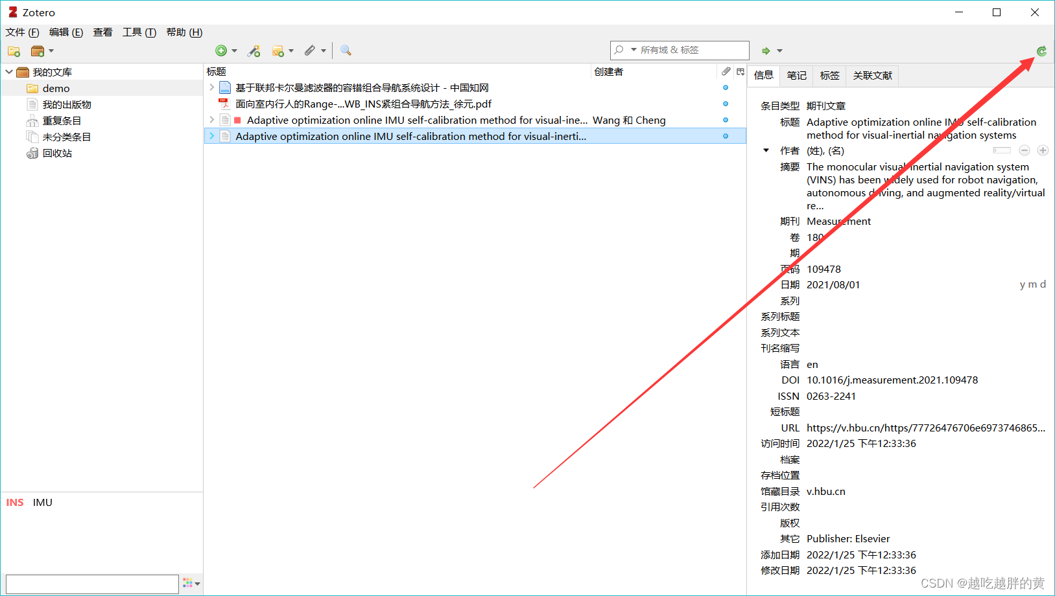The width and height of the screenshot is (1055, 596).
Task: Open the Locate dropdown arrow
Action: [x=779, y=51]
